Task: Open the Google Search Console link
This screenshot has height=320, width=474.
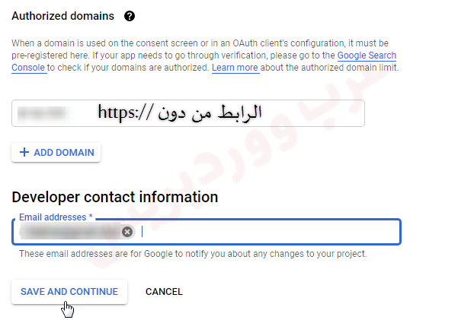Action: coord(368,56)
